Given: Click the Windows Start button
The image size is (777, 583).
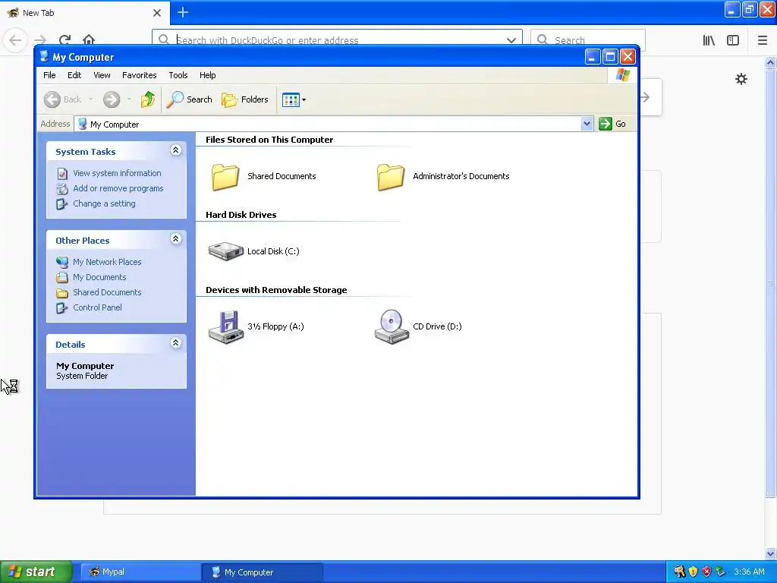Looking at the screenshot, I should tap(35, 572).
